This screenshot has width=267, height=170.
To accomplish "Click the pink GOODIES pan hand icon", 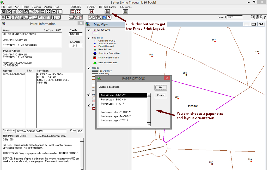I will tap(80, 17).
